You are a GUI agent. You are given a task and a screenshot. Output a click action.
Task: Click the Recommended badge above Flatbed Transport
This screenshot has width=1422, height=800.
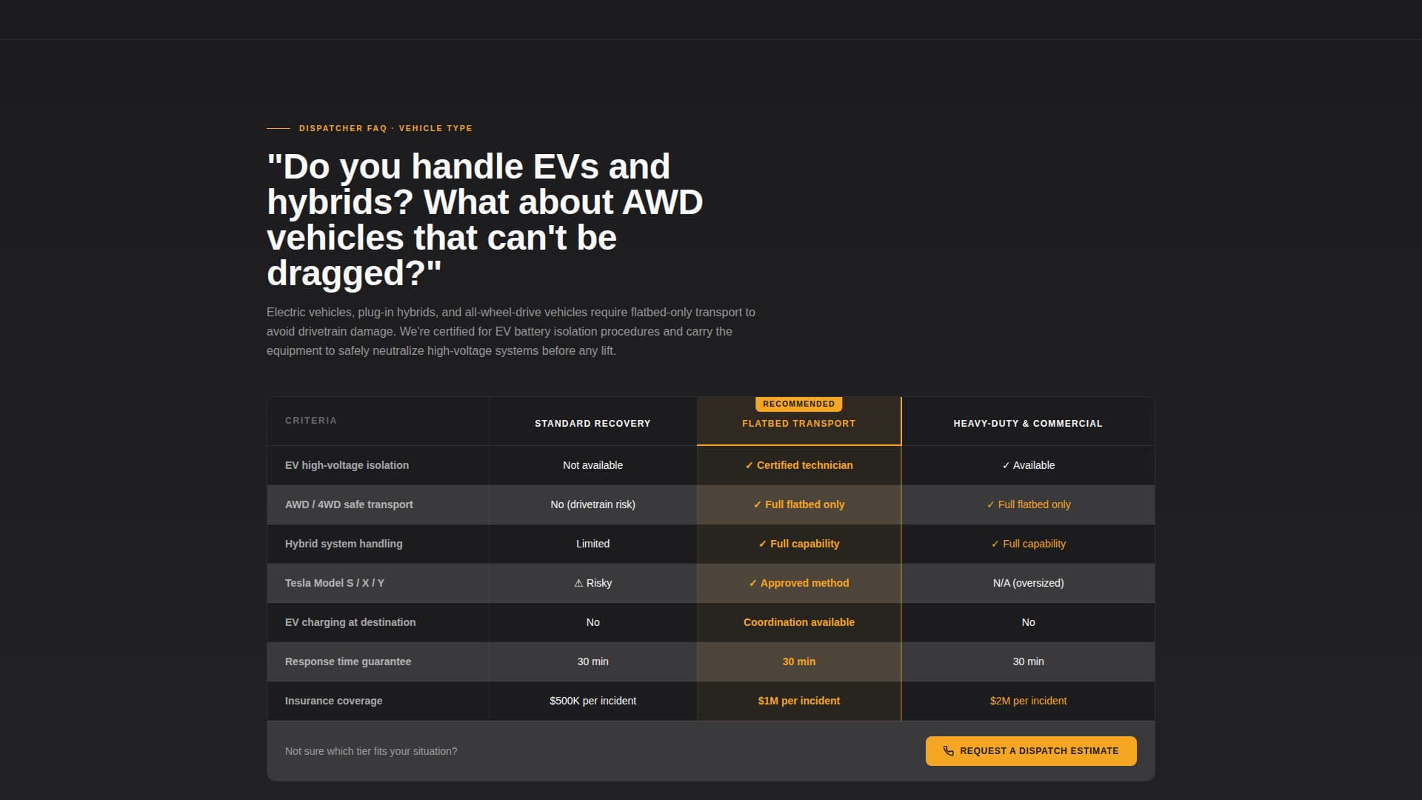(x=798, y=404)
